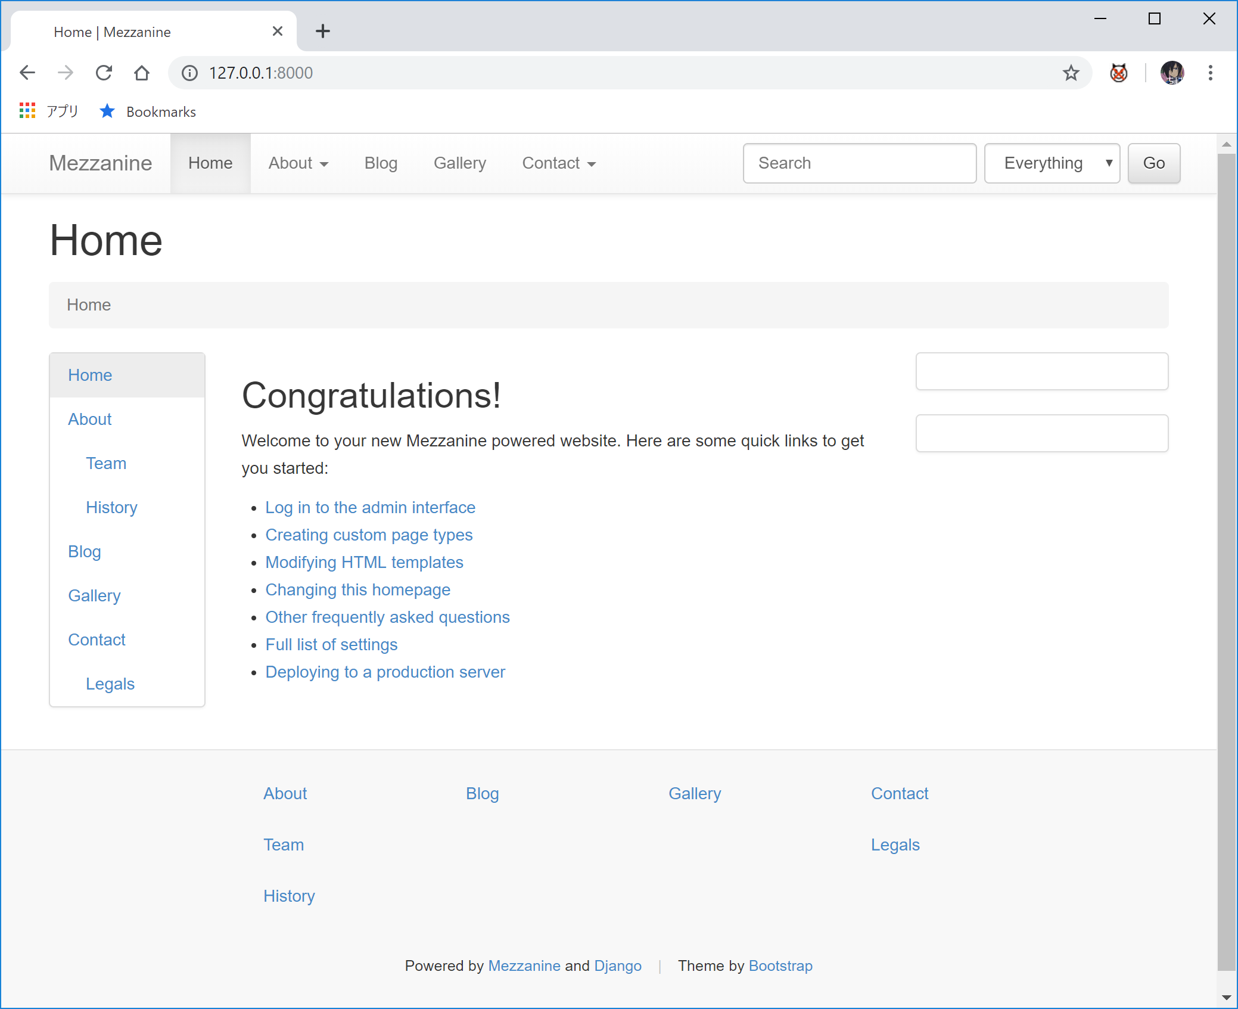Open the fox extension icon
This screenshot has height=1009, width=1238.
pos(1118,73)
